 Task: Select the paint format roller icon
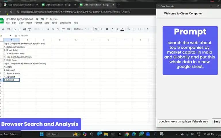30,29
